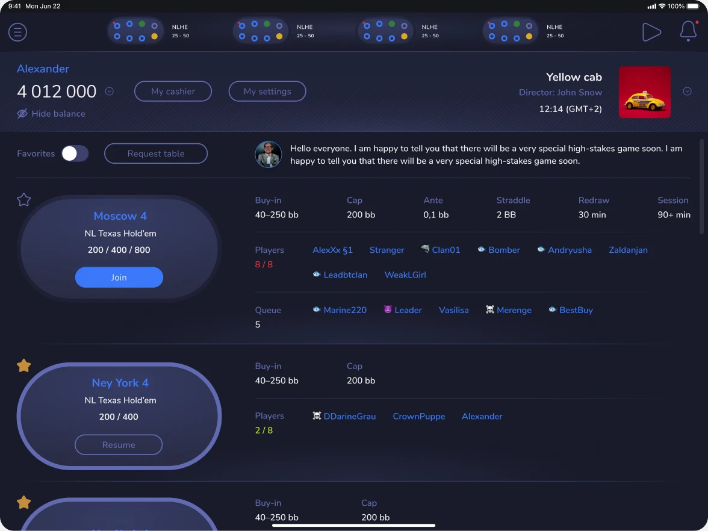
Task: Open player AlexXx §1 profile
Action: [x=332, y=250]
